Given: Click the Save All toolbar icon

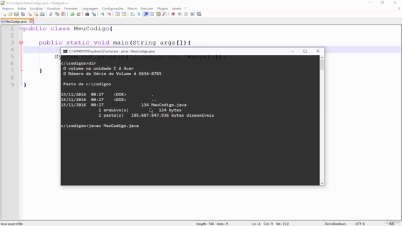Looking at the screenshot, I should coord(23,14).
